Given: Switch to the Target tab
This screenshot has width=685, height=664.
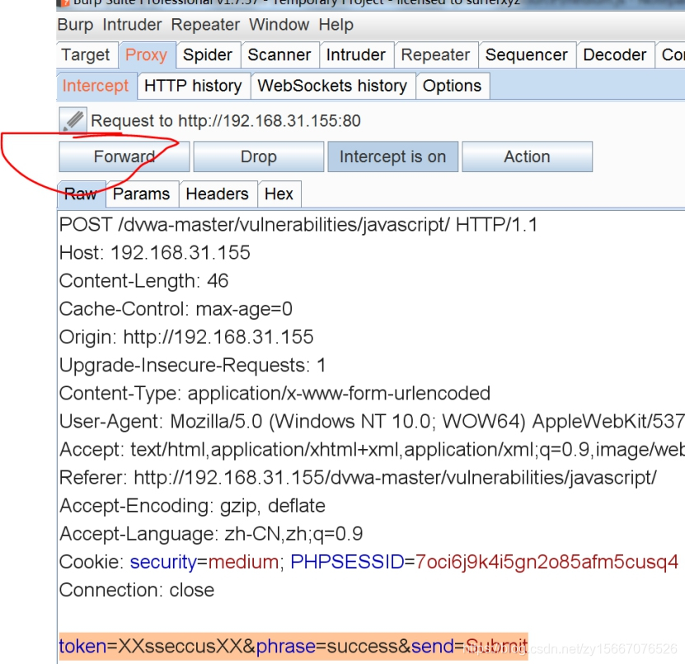Looking at the screenshot, I should 87,55.
